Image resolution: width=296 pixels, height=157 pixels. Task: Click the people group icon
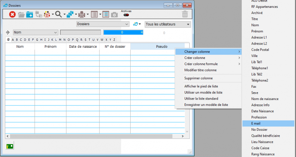pos(47,14)
